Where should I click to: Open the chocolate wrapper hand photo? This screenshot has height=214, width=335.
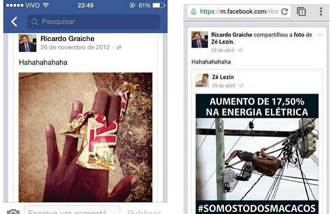pyautogui.click(x=85, y=137)
